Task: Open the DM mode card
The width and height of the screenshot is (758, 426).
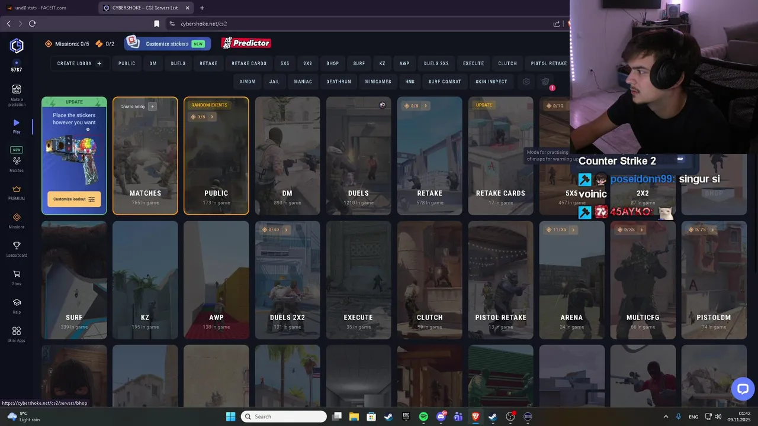Action: pos(287,156)
